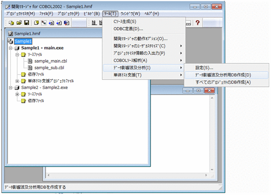The height and width of the screenshot is (195, 271).
Task: Select sample_sub.cbl in the tree
Action: [x=49, y=68]
